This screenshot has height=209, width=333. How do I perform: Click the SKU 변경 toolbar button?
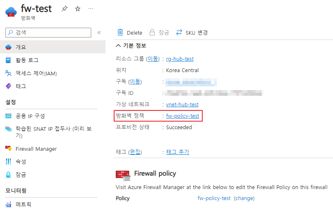(x=192, y=33)
